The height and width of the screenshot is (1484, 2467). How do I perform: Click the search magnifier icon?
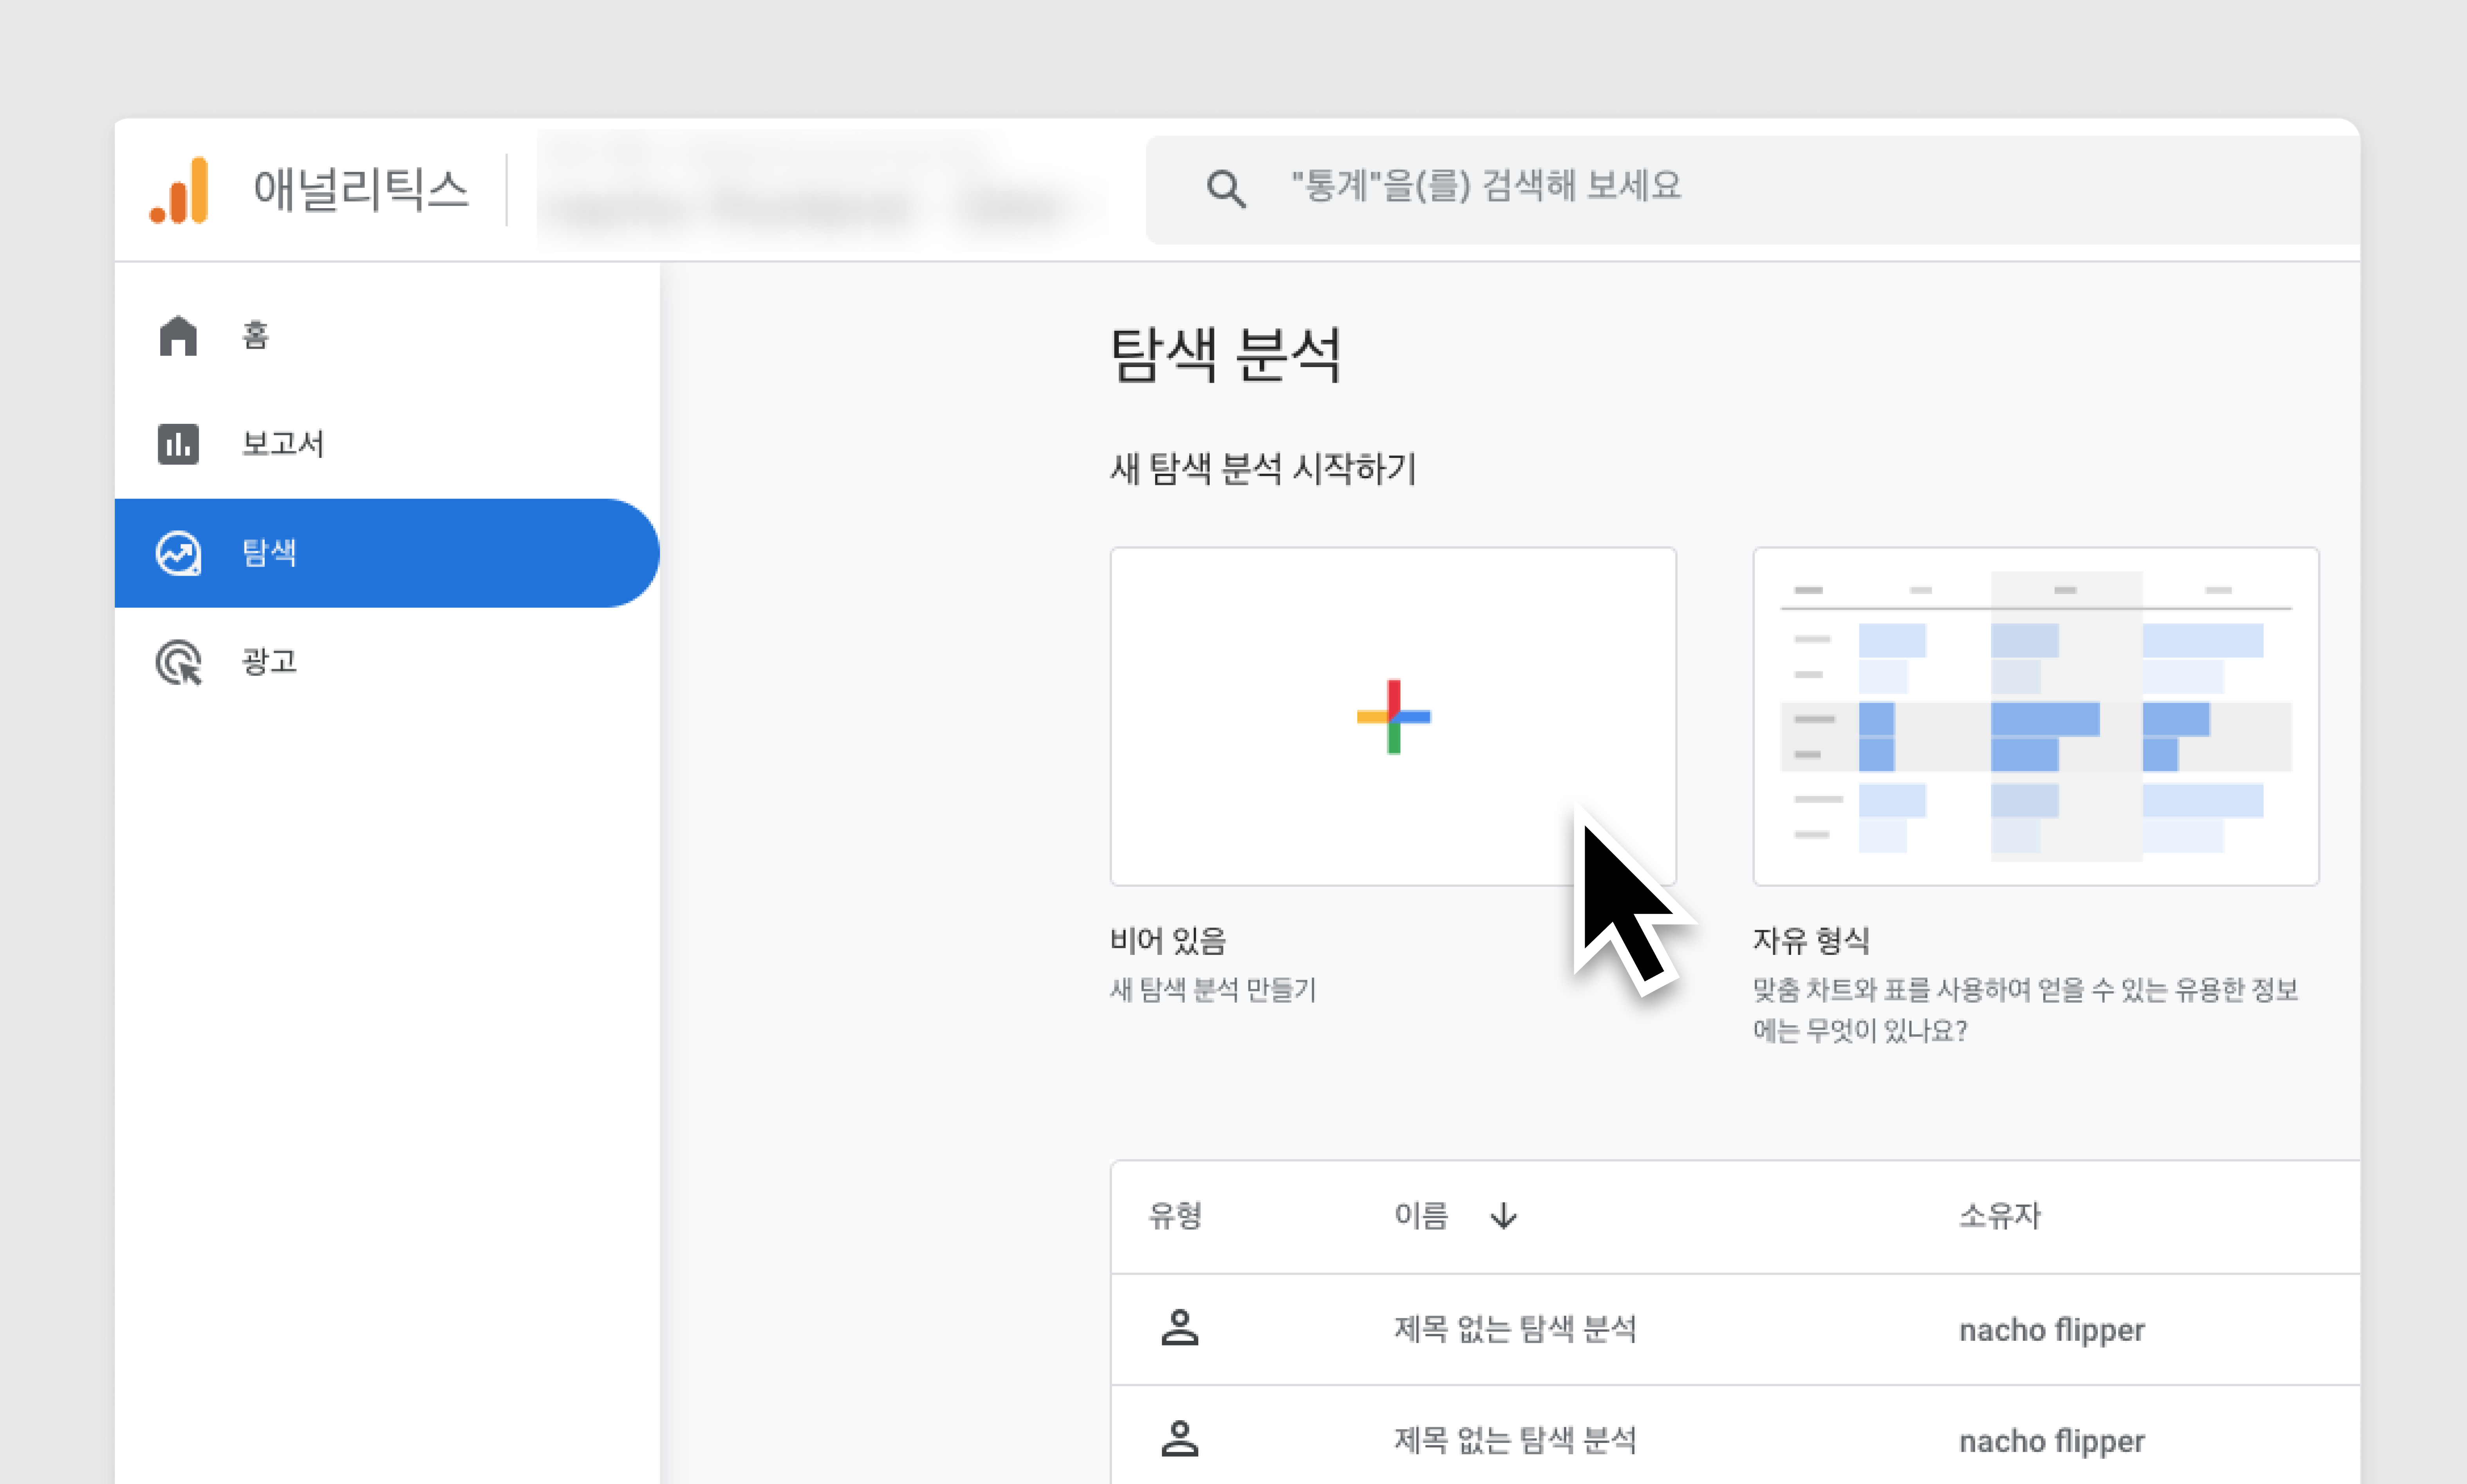coord(1226,188)
